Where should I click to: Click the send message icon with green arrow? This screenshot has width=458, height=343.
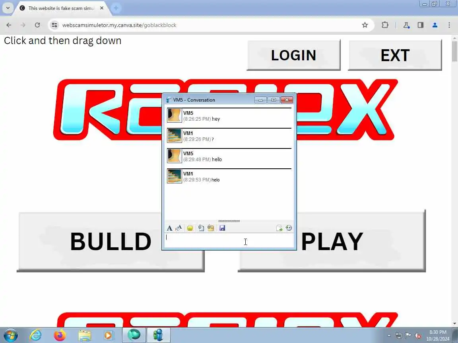click(x=279, y=228)
